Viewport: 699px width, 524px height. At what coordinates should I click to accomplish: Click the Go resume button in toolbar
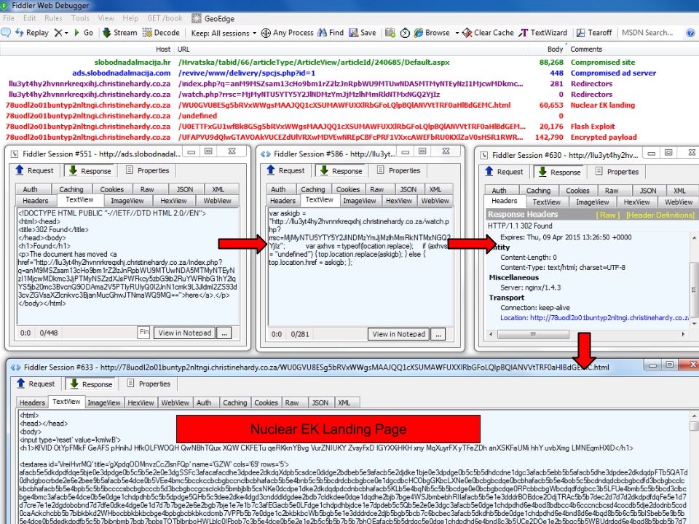point(82,33)
